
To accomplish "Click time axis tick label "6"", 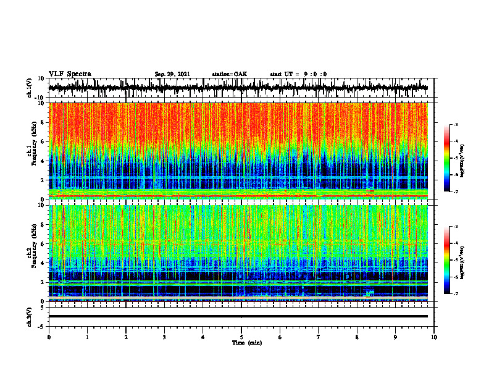I will [x=280, y=337].
